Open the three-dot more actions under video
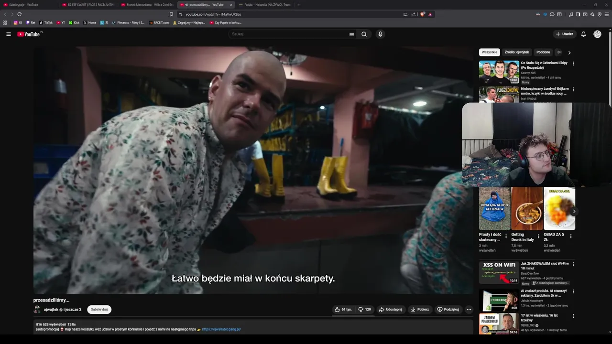612x344 pixels. (469, 309)
